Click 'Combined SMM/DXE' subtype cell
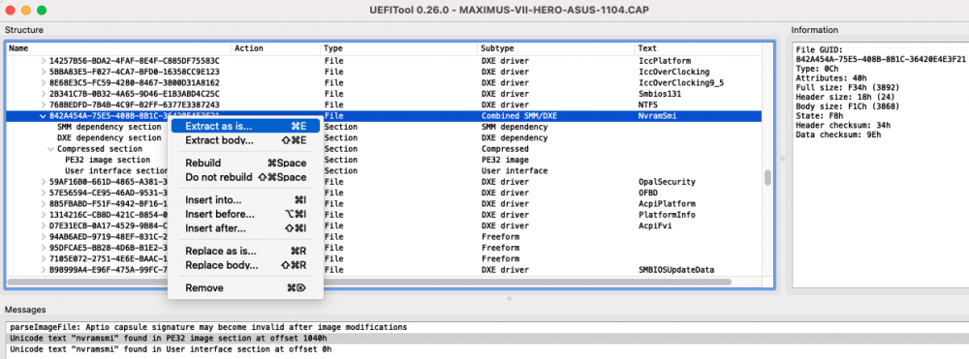The height and width of the screenshot is (359, 969). point(519,116)
